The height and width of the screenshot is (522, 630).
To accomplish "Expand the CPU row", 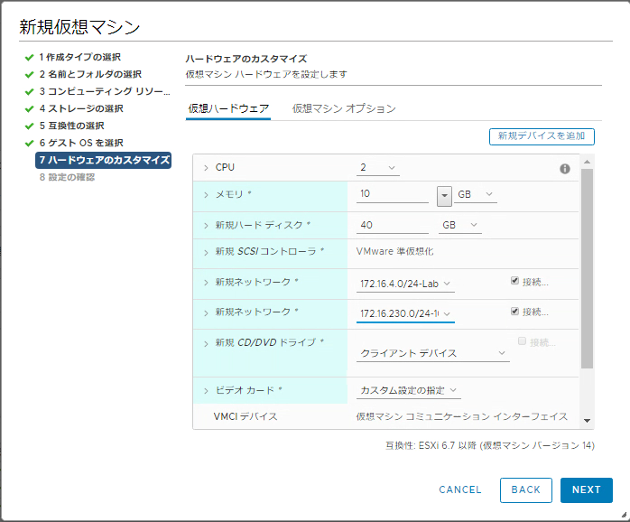I will 206,168.
